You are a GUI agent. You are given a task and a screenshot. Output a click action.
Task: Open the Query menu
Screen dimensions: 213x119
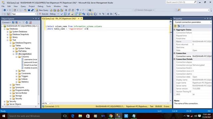(x=23, y=6)
